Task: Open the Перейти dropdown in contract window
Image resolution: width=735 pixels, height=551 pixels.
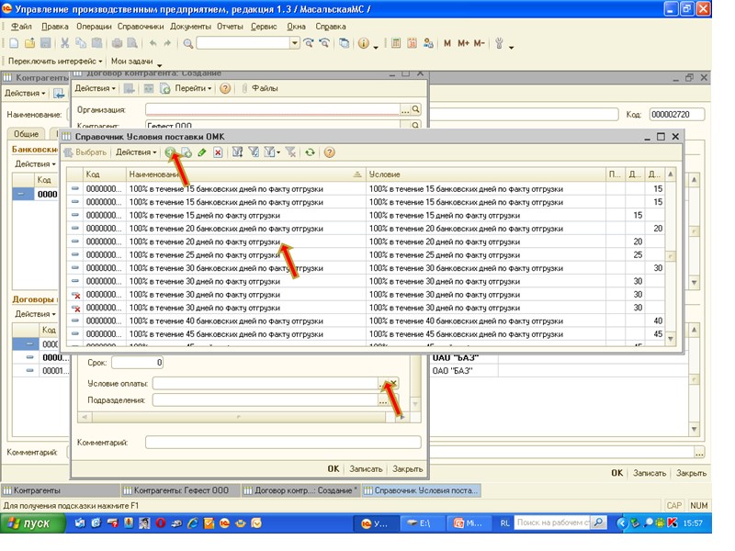Action: coord(194,88)
